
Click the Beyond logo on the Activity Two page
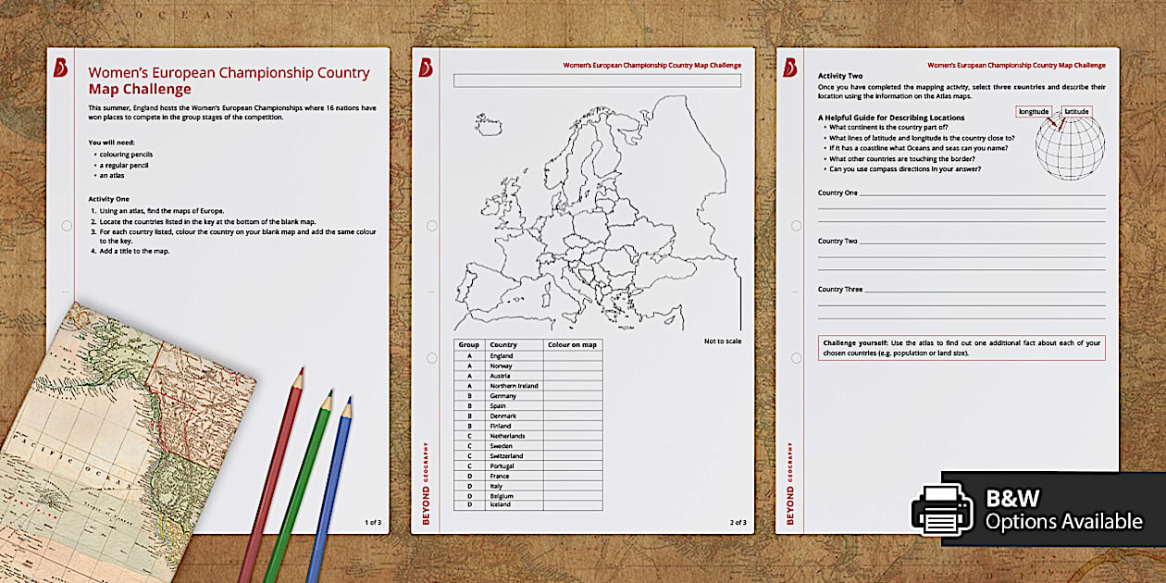pyautogui.click(x=790, y=68)
